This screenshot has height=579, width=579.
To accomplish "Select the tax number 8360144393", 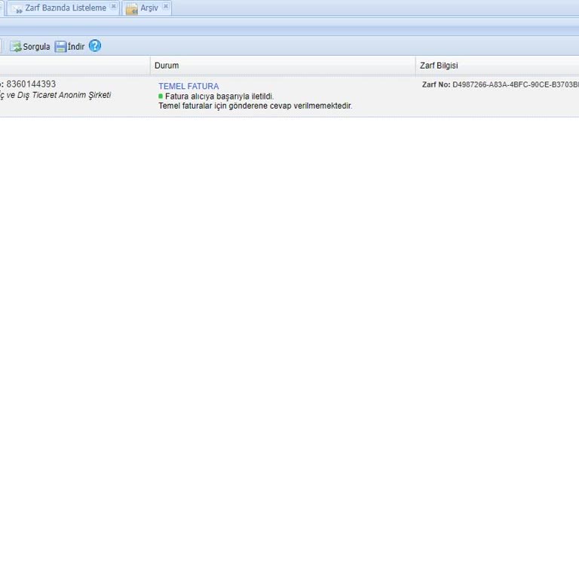I will click(x=31, y=84).
